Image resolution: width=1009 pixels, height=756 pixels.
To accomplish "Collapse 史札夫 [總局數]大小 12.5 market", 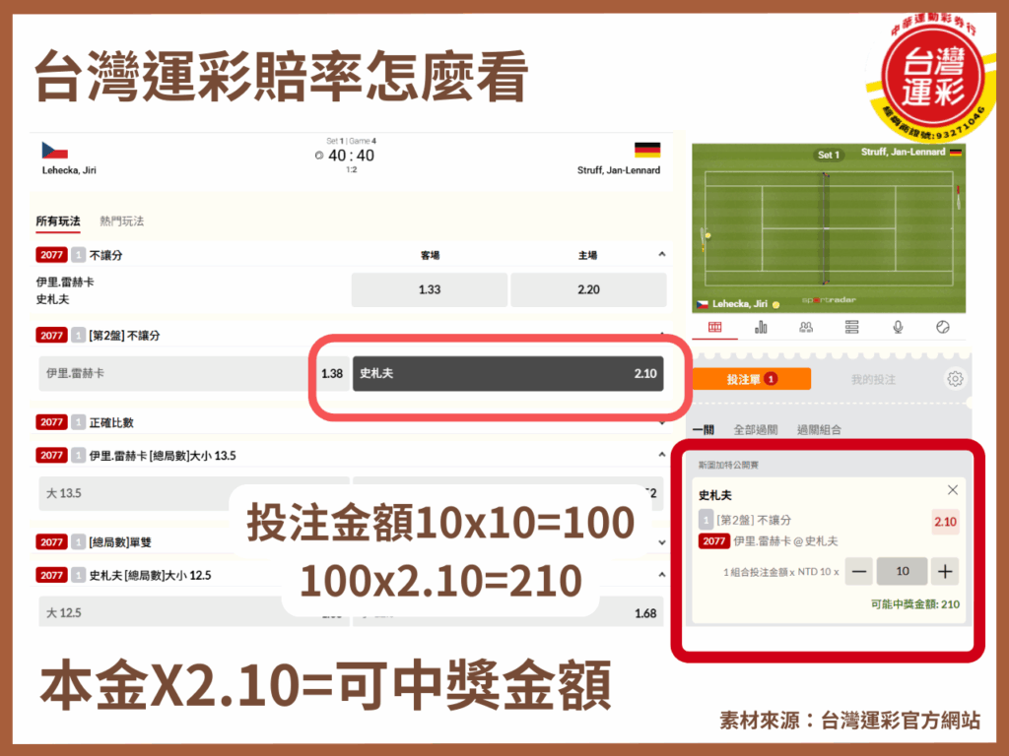I will click(x=661, y=575).
